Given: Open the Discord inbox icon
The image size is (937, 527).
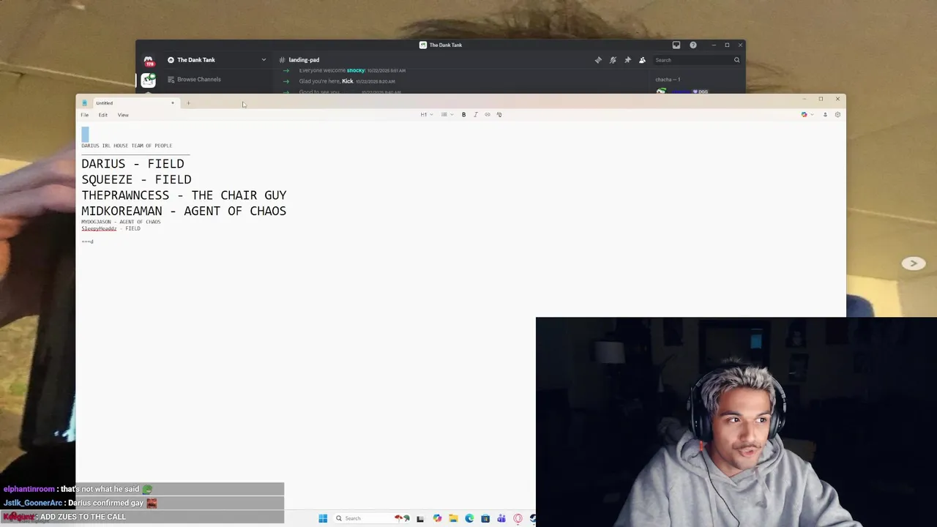Looking at the screenshot, I should point(676,45).
